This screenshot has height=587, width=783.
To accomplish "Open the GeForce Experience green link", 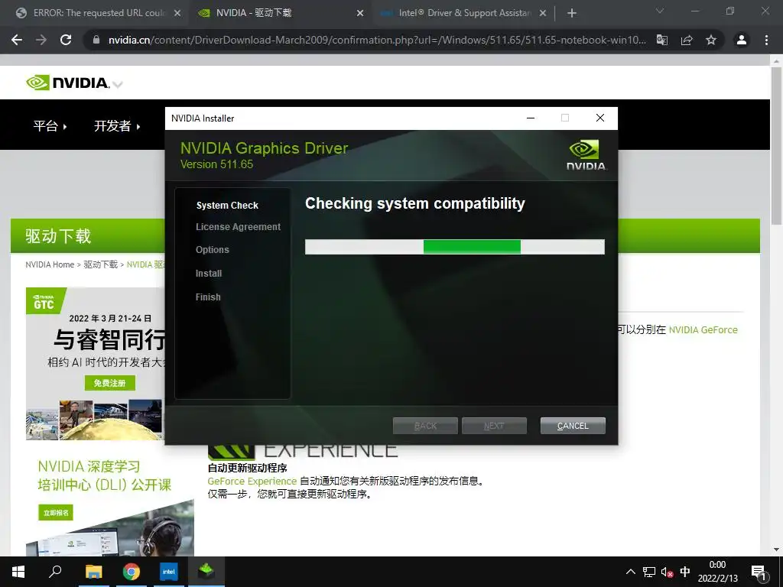I will (252, 482).
